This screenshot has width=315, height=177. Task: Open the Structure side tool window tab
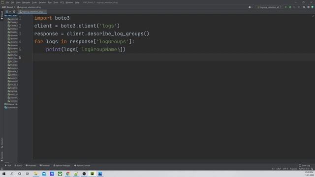tap(2, 143)
